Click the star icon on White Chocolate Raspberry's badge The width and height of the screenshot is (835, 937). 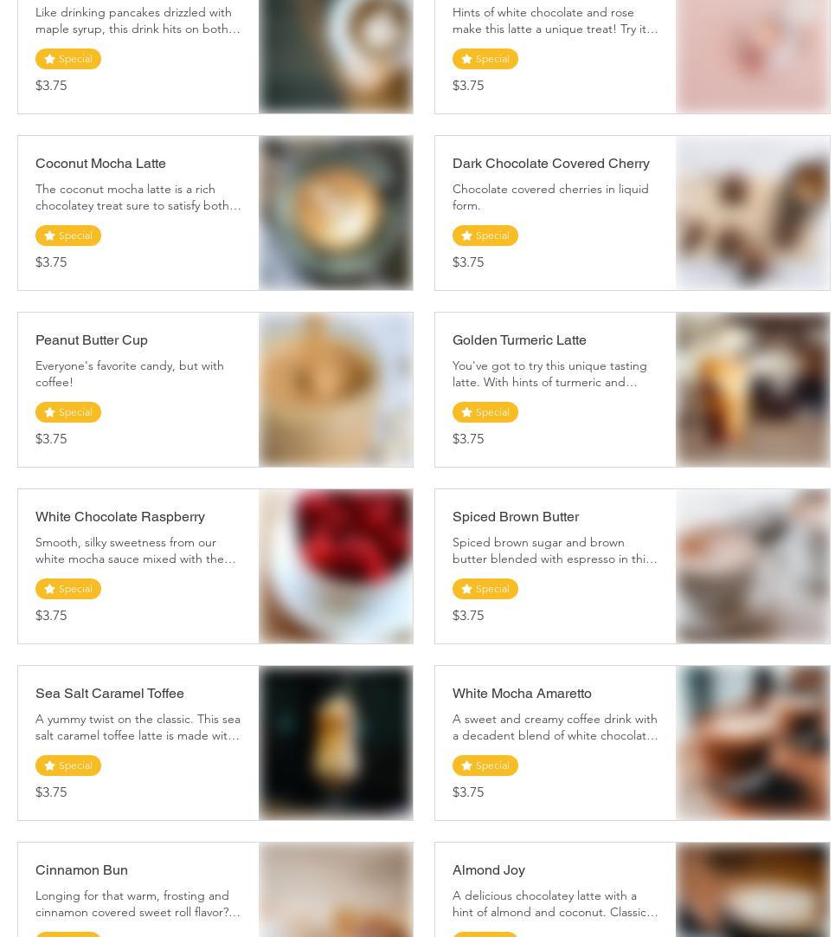(49, 589)
